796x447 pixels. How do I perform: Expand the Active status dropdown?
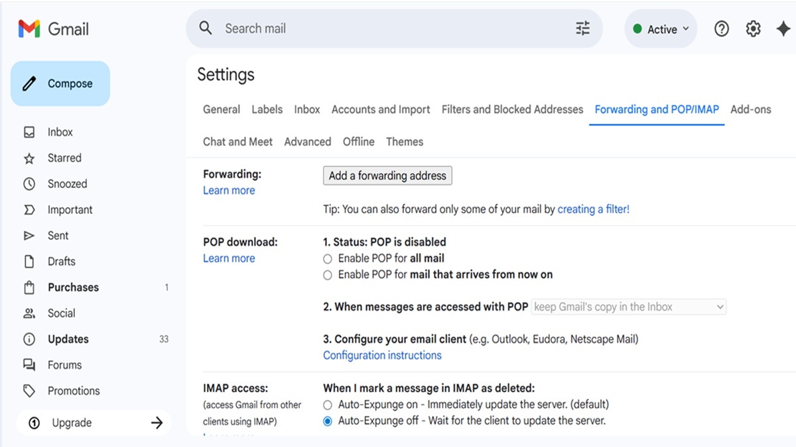[x=661, y=29]
